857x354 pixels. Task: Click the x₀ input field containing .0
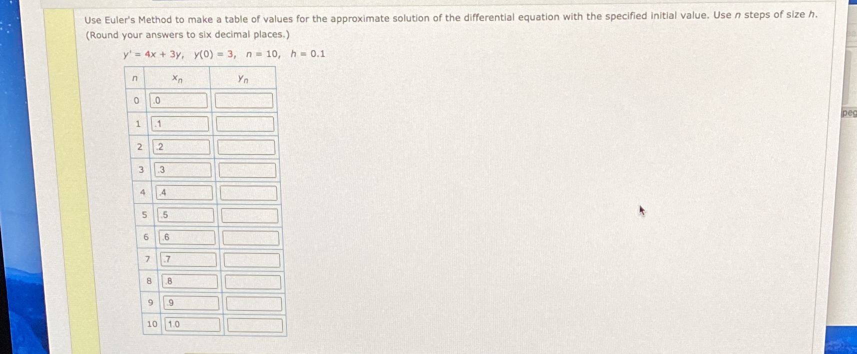(178, 100)
